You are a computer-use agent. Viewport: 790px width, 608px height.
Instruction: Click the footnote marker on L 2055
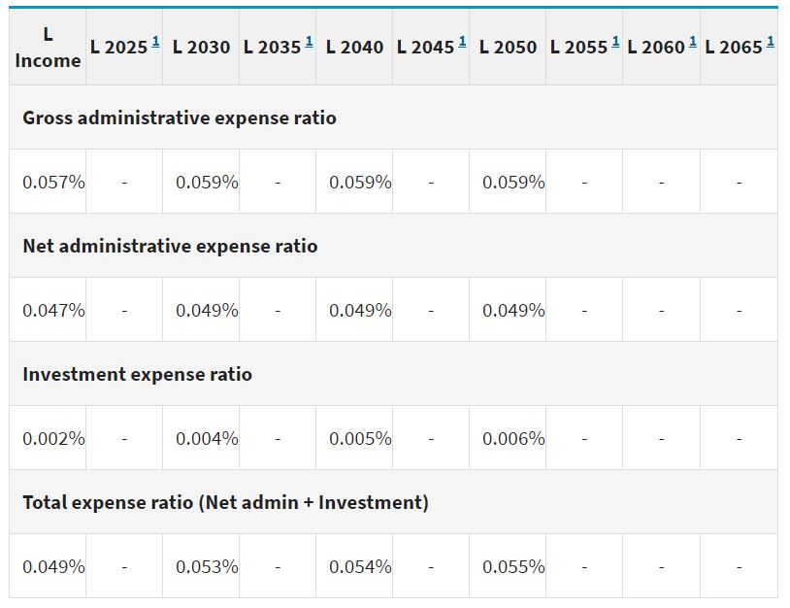[615, 42]
